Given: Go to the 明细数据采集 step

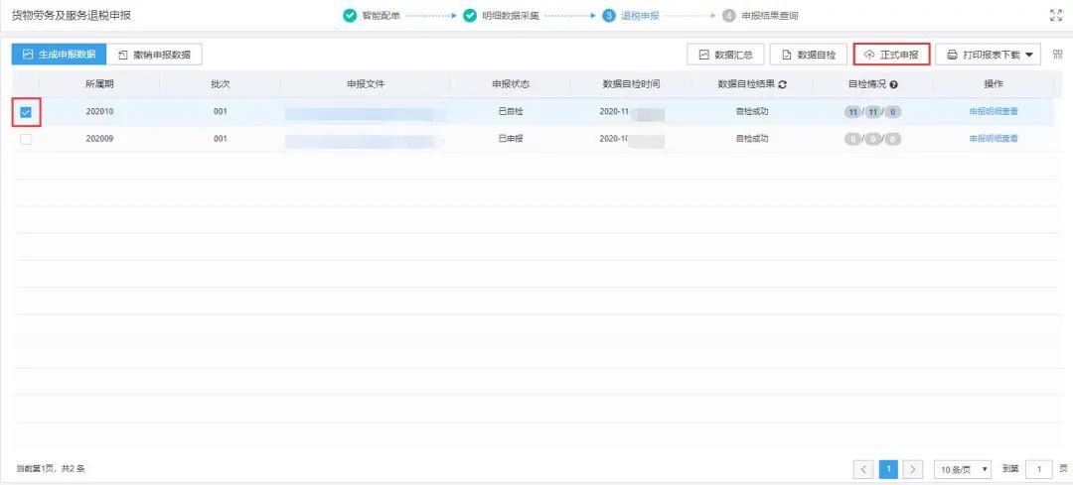Looking at the screenshot, I should coord(511,15).
